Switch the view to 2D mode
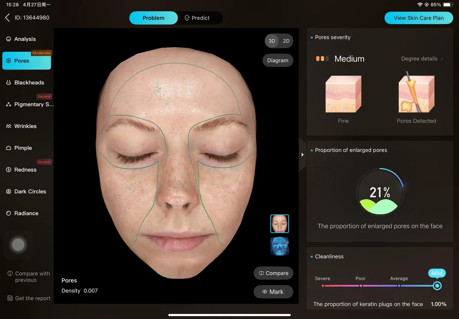 click(286, 41)
